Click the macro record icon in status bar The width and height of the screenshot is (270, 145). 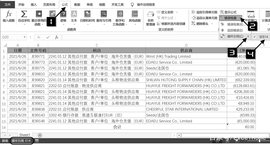coord(37,141)
